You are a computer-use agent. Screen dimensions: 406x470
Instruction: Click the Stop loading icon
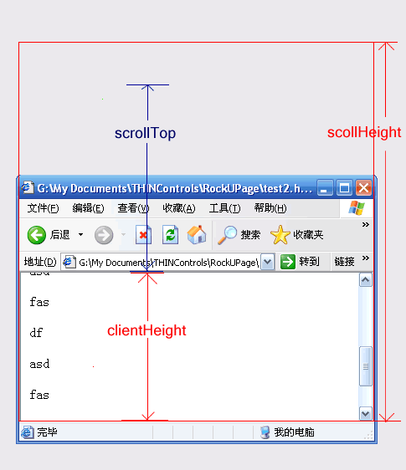click(143, 235)
